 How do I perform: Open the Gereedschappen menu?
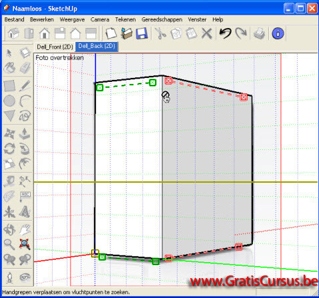(x=162, y=19)
